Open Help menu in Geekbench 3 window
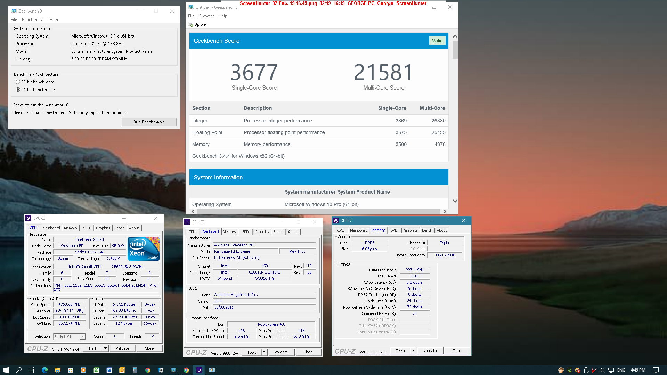 point(54,20)
